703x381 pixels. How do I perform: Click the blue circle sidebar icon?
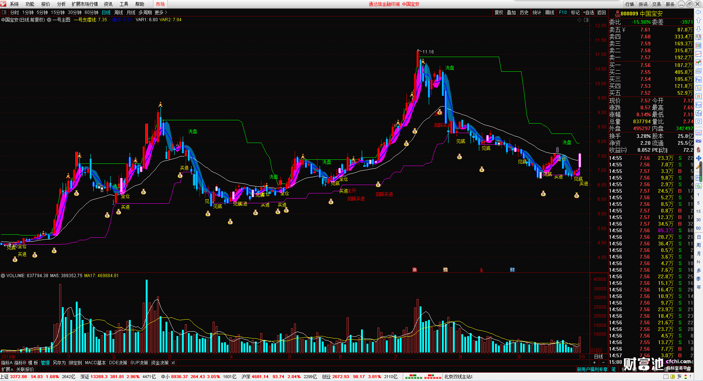coord(699,122)
